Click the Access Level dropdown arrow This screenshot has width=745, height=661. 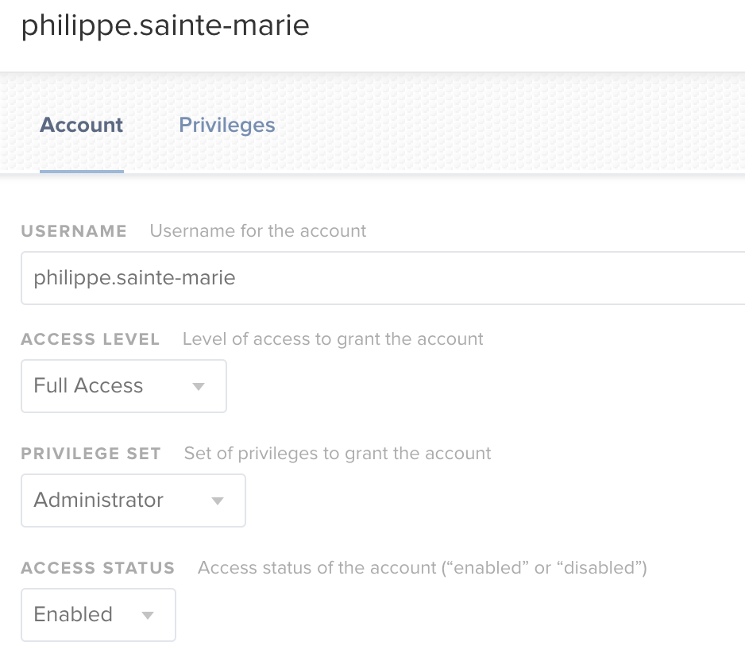point(199,386)
